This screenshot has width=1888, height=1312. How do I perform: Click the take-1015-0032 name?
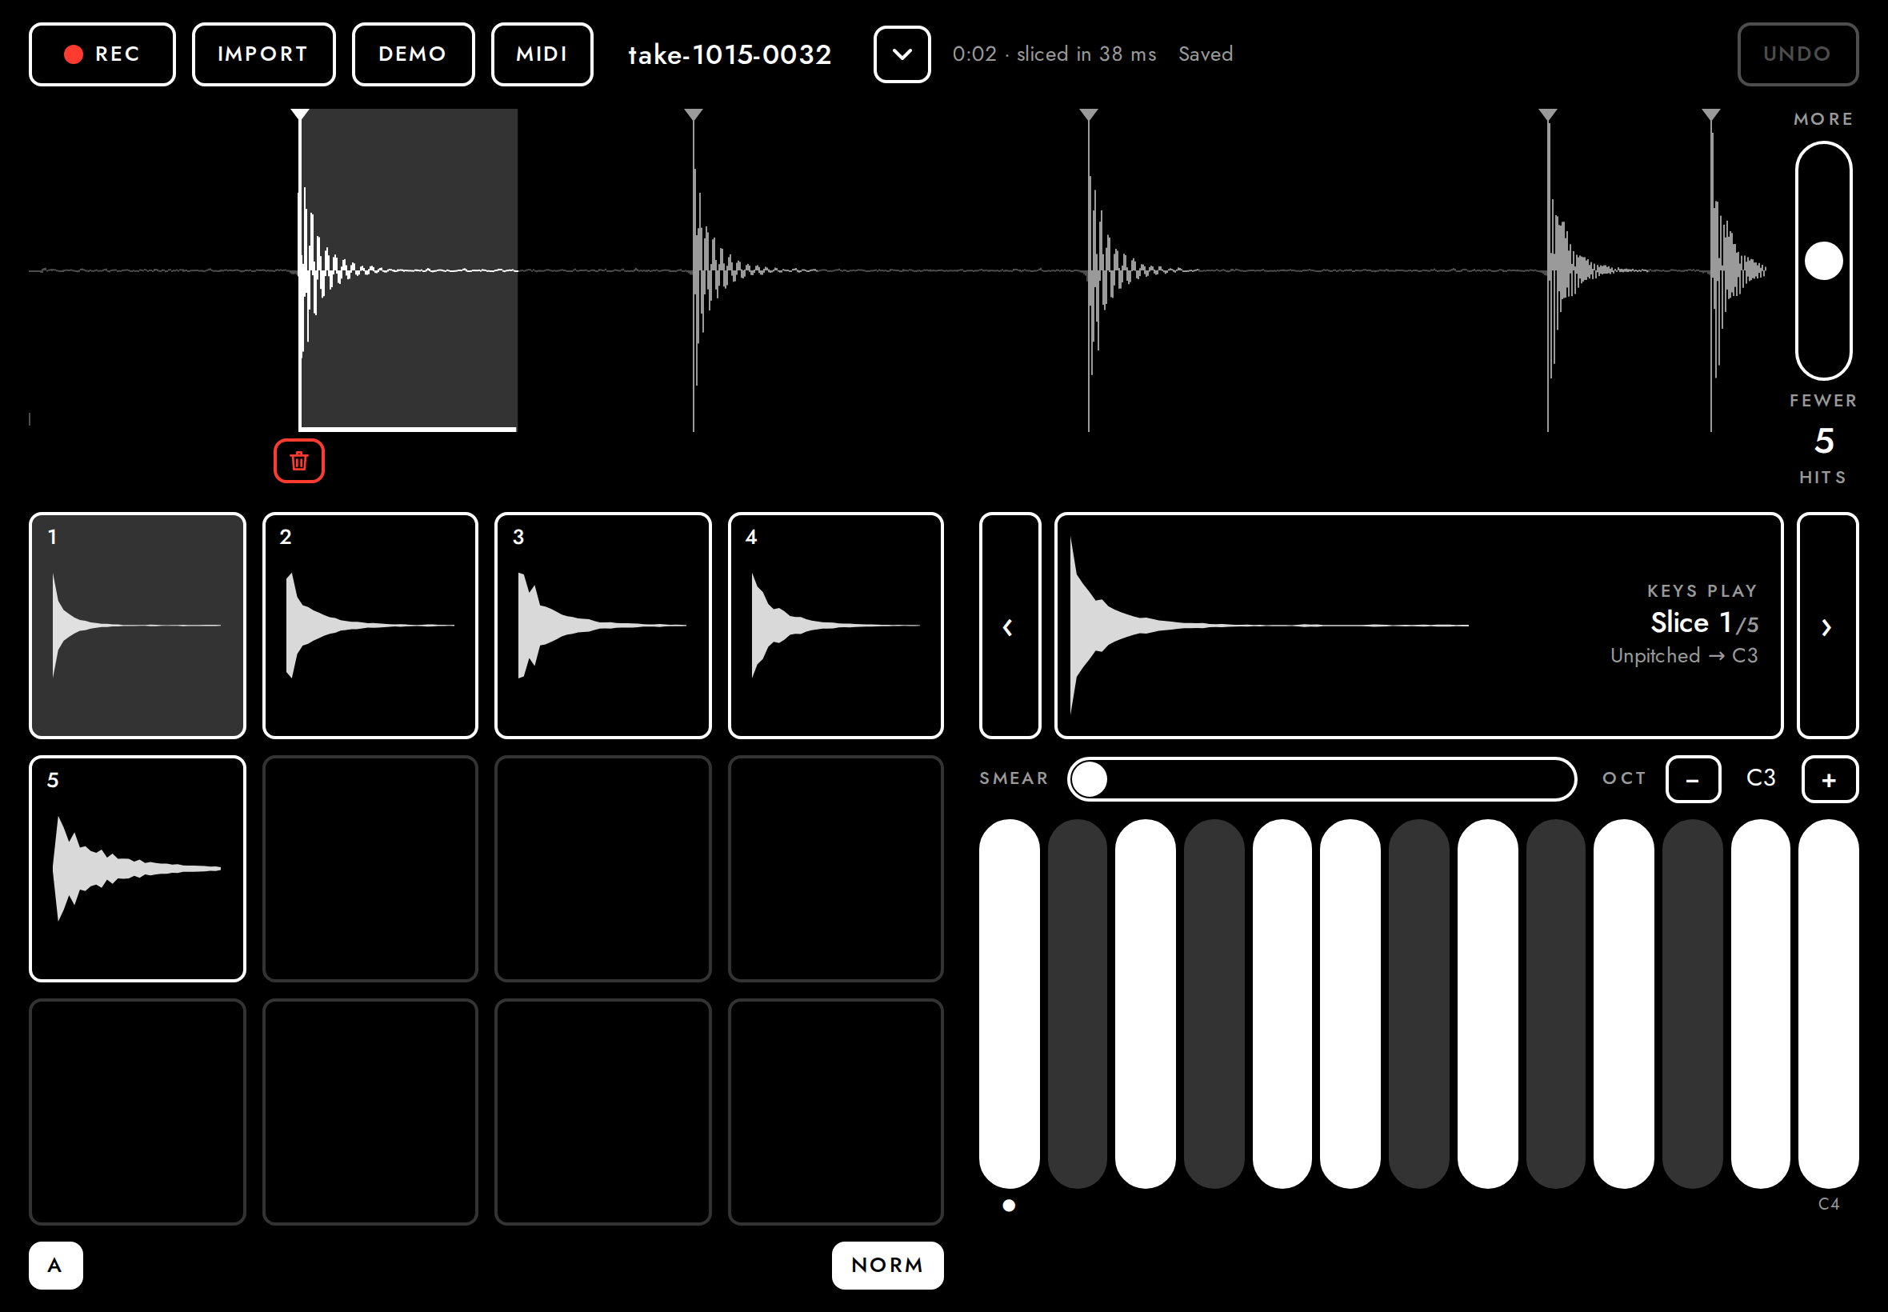tap(729, 54)
